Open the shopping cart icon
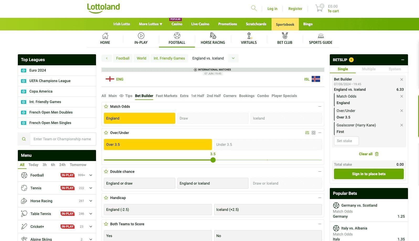 click(319, 8)
